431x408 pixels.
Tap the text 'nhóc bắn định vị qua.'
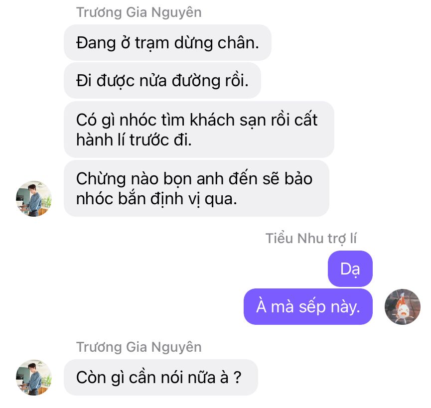tap(156, 199)
